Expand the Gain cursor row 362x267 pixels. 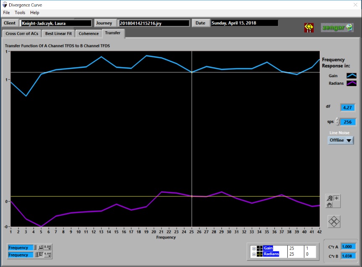click(254, 248)
